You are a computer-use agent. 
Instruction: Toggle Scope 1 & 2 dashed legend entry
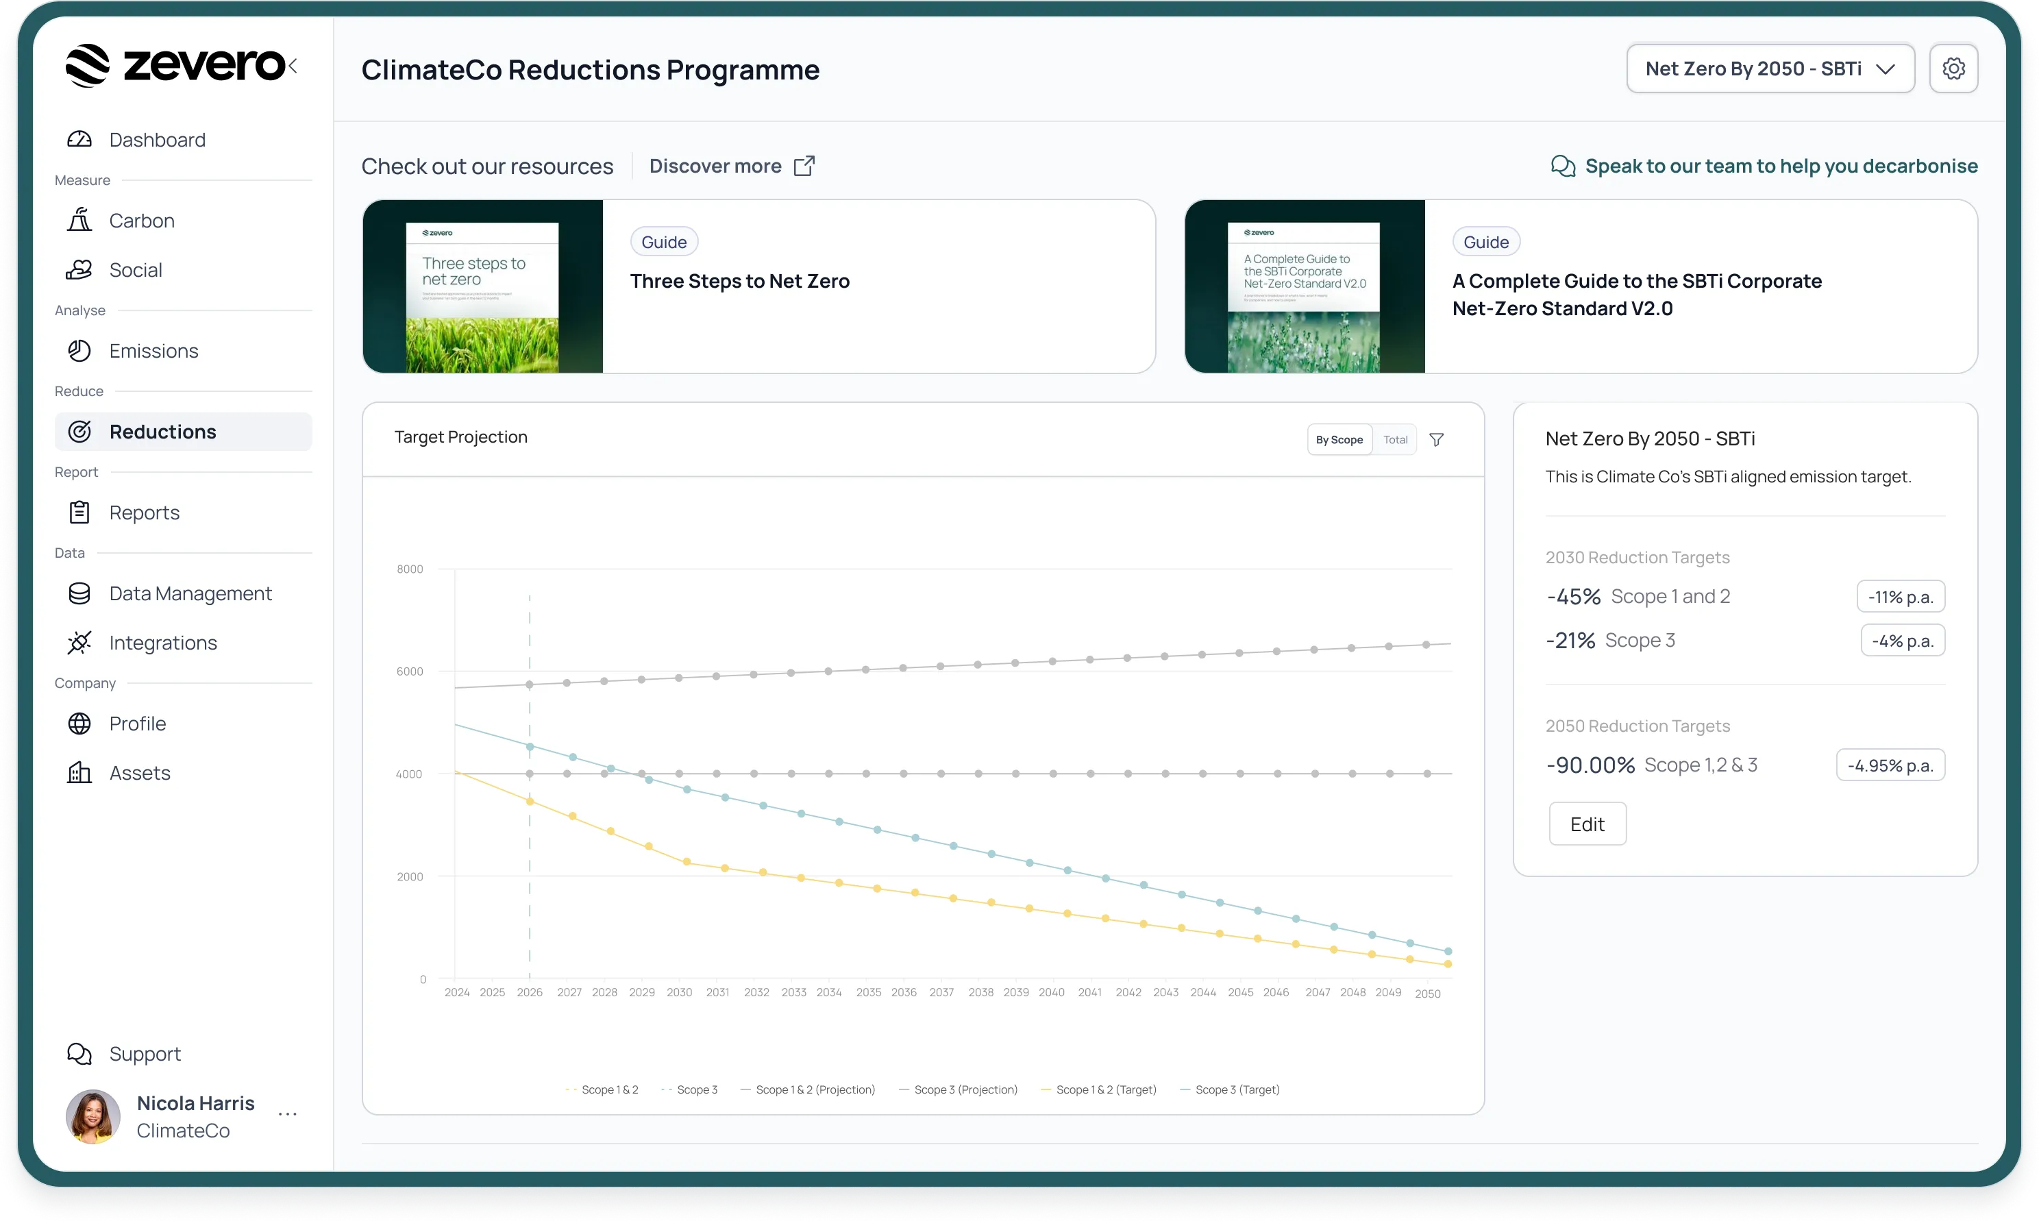[602, 1090]
